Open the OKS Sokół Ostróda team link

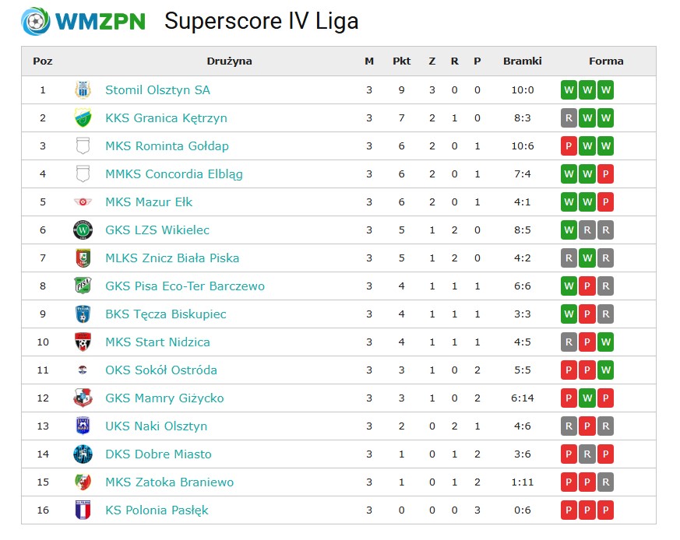(x=161, y=370)
